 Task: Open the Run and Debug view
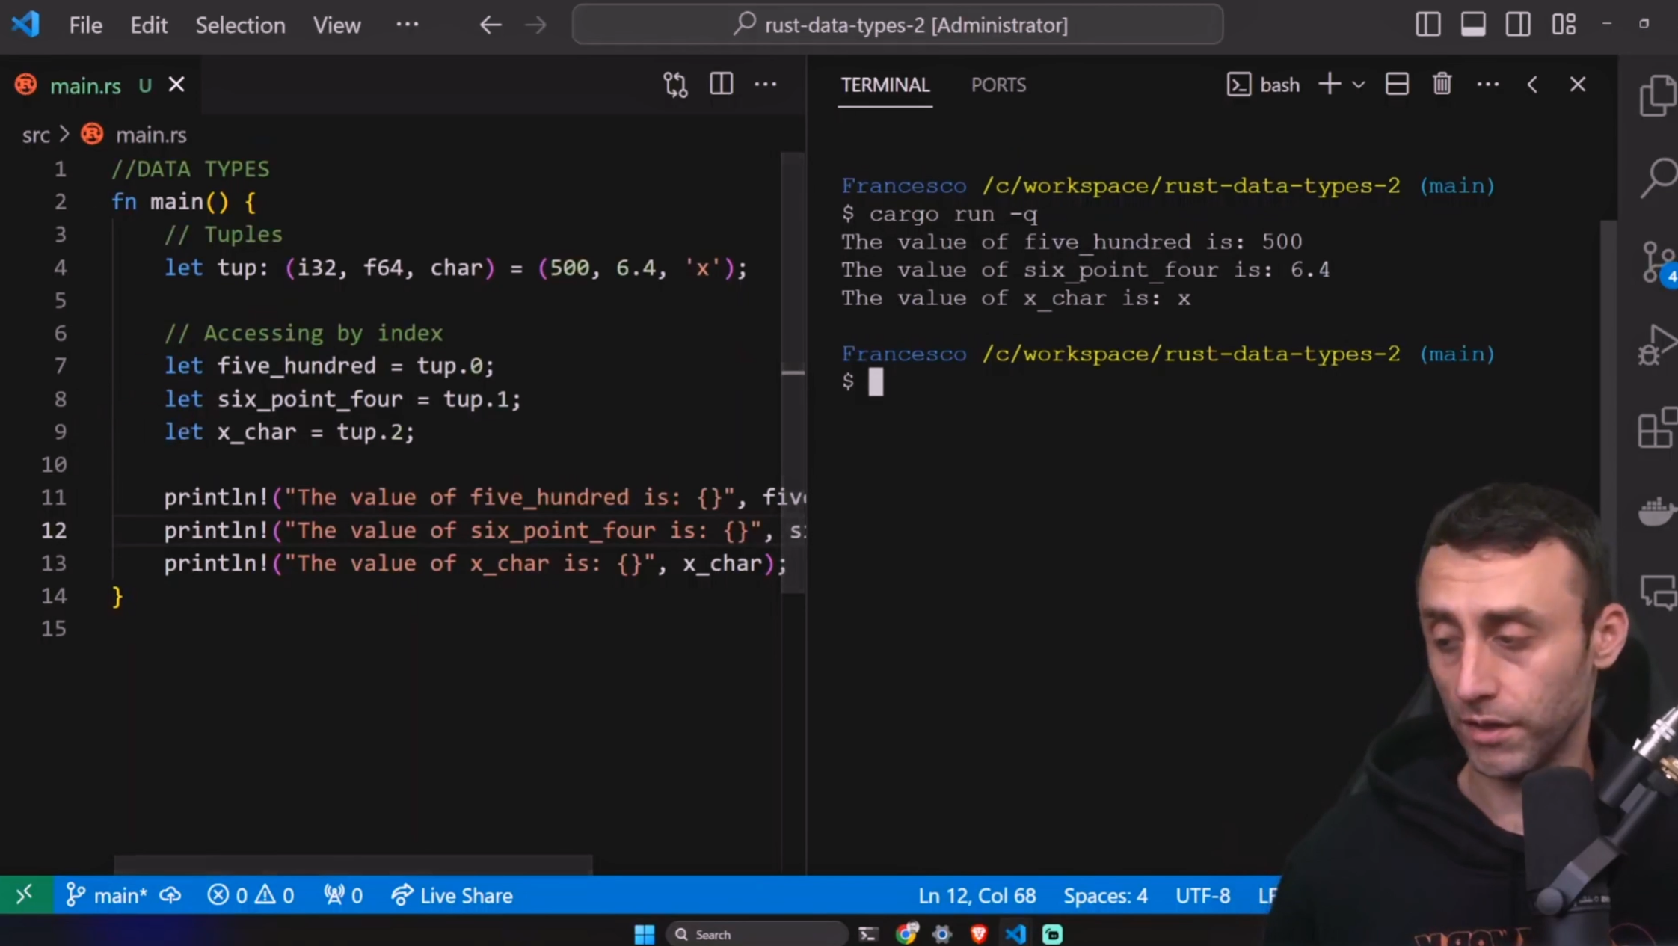coord(1655,345)
